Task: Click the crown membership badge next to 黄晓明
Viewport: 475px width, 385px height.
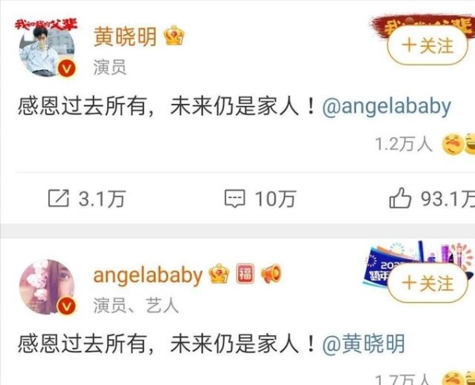Action: [174, 36]
